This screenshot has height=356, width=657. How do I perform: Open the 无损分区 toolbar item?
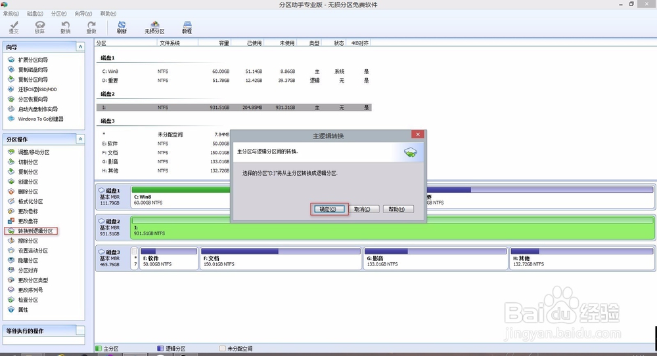click(154, 28)
